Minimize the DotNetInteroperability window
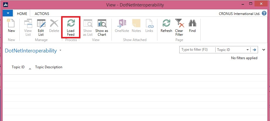The image size is (270, 121). 243,4
